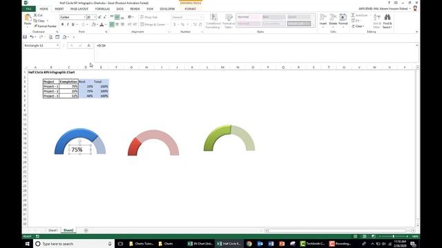Save workbook via quick access floppy icon
Screen dimensions: 442x248
25,37
